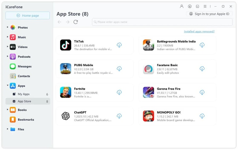This screenshot has height=150, width=238.
Task: Click PUBG Mobile download cloud icon
Action: pyautogui.click(x=119, y=69)
